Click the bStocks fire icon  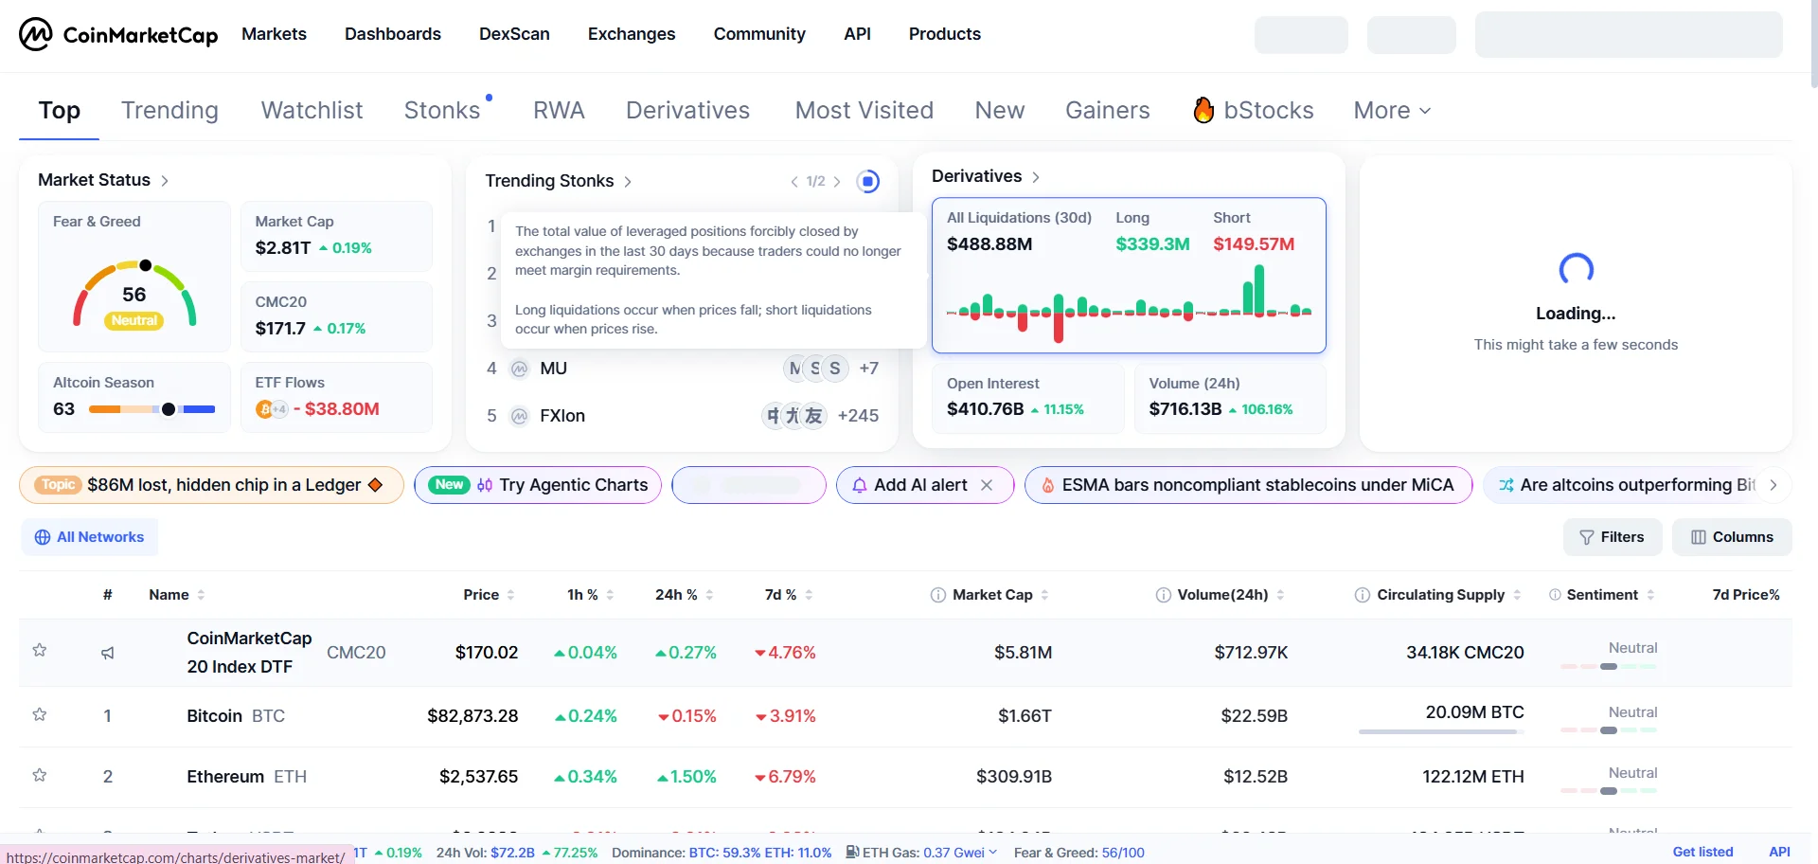pos(1203,110)
